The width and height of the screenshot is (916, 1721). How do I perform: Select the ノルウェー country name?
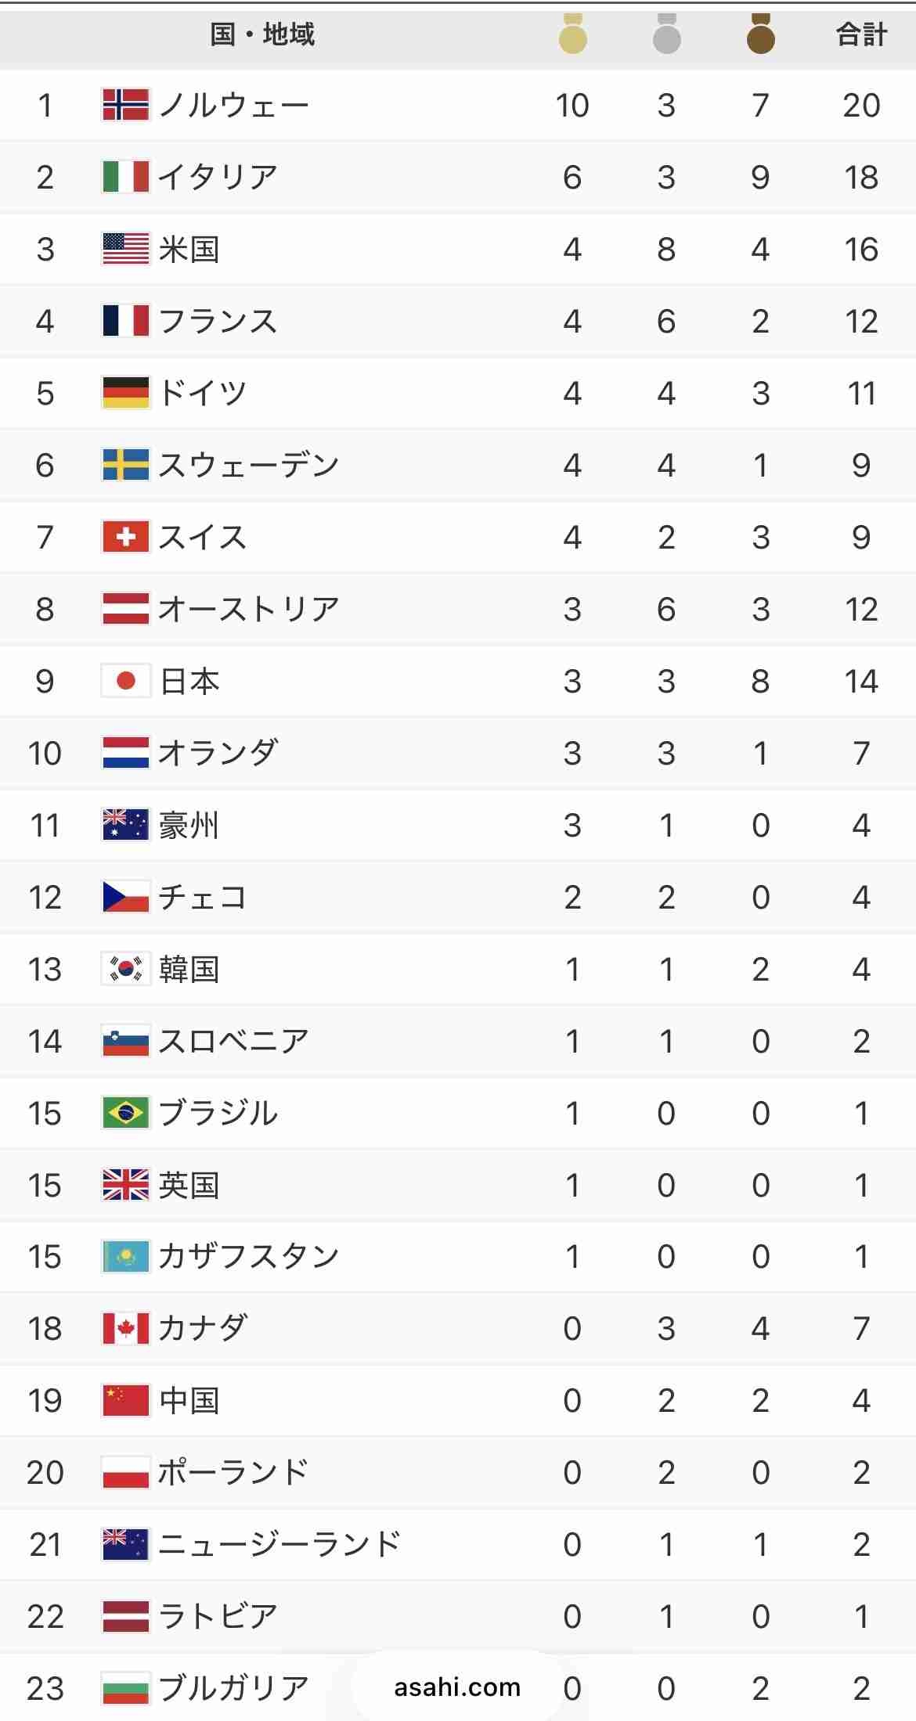click(233, 105)
